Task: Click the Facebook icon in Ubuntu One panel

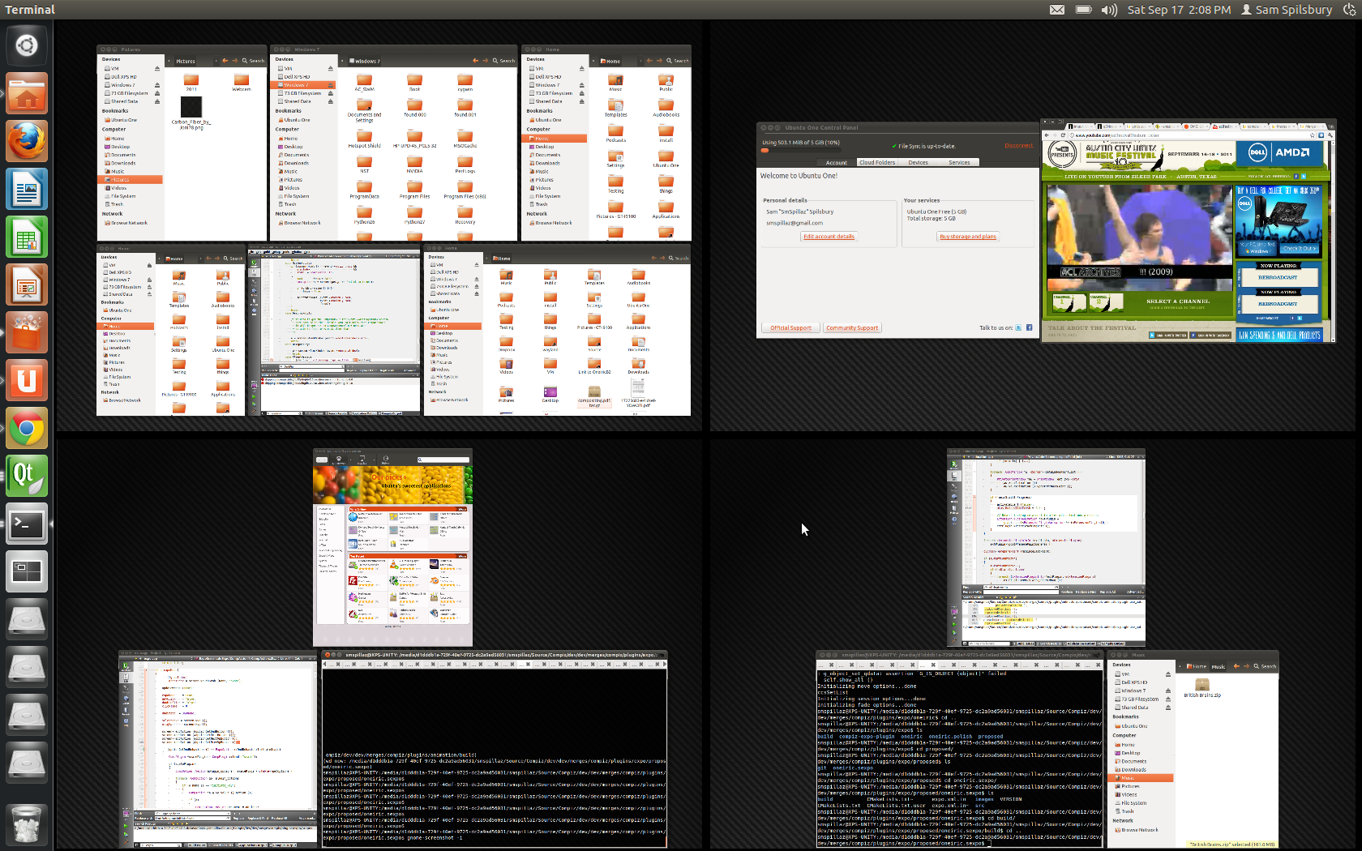Action: point(1030,327)
